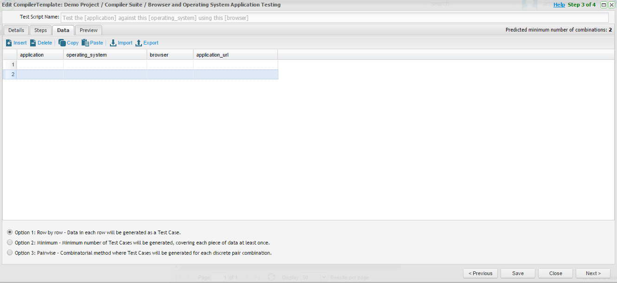
Task: Close the dialog with X icon
Action: 611,5
